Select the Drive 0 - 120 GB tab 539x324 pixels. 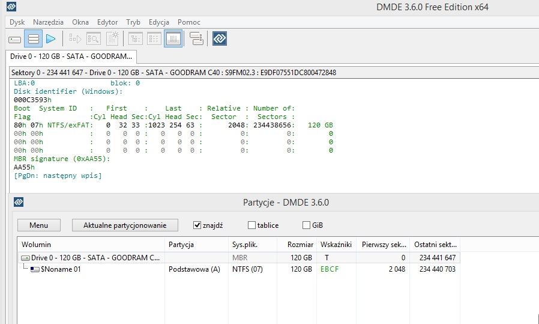tap(71, 57)
